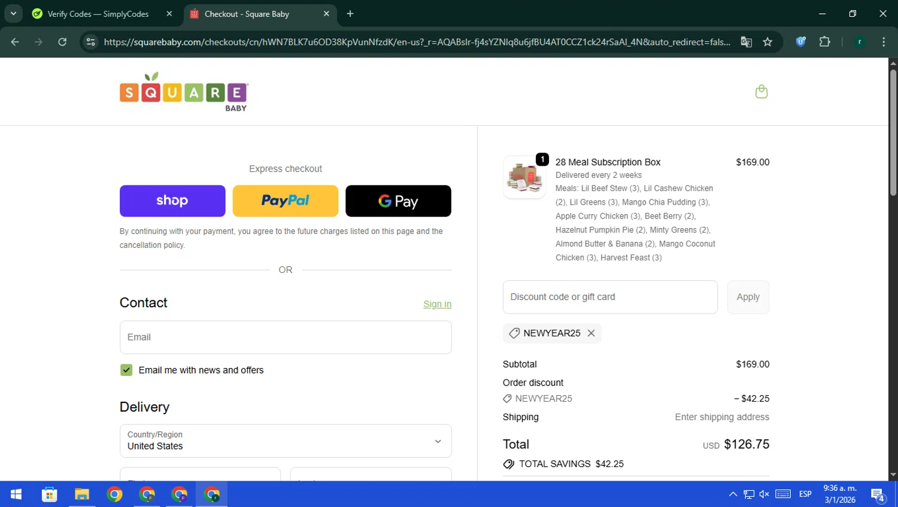This screenshot has width=898, height=507.
Task: Choose Google Pay express checkout
Action: [398, 201]
